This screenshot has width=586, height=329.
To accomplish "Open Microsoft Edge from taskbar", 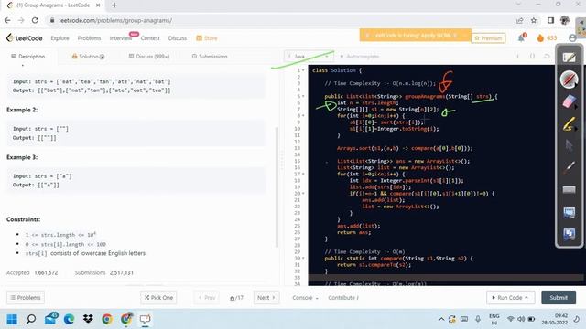I will 70,319.
